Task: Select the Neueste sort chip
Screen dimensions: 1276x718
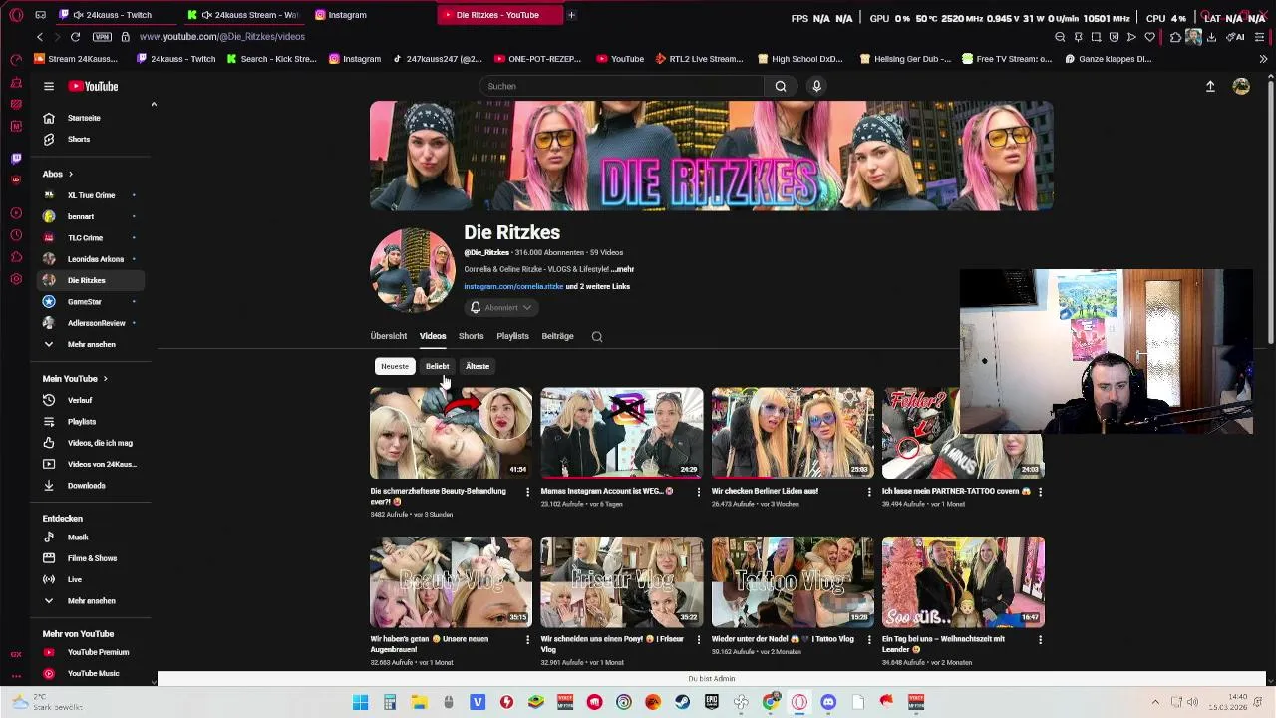Action: (x=395, y=366)
